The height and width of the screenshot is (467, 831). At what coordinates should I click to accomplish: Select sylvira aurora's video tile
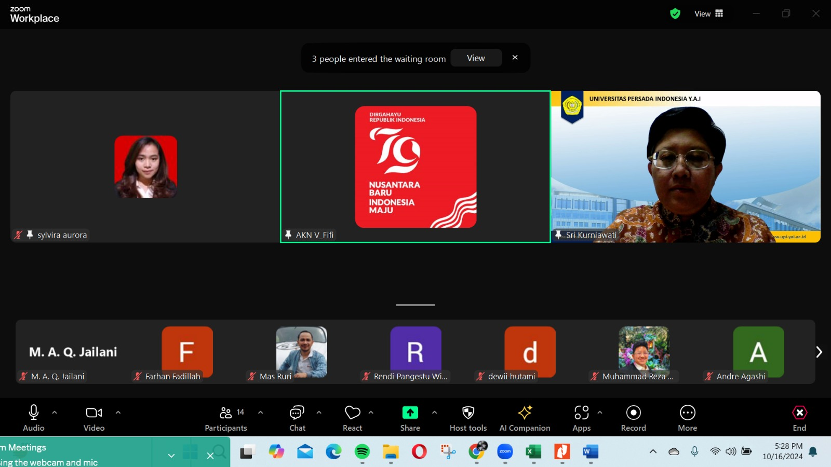145,167
